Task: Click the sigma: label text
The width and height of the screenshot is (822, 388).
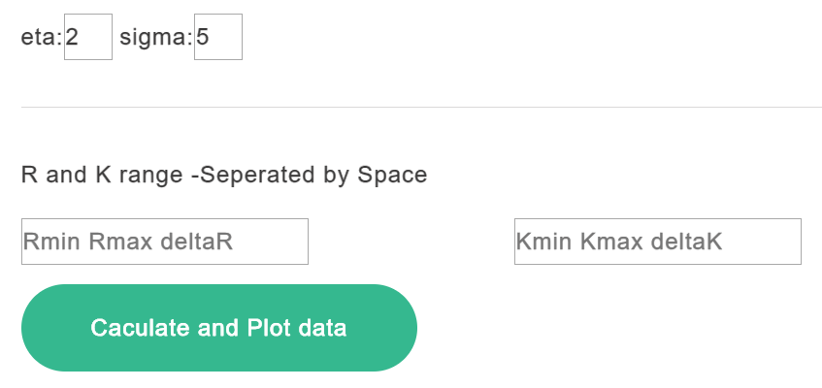Action: tap(155, 38)
